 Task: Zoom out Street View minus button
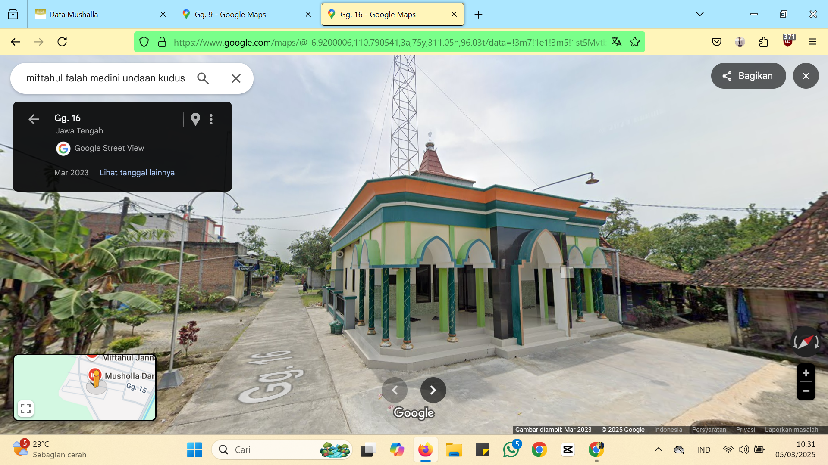pos(806,391)
